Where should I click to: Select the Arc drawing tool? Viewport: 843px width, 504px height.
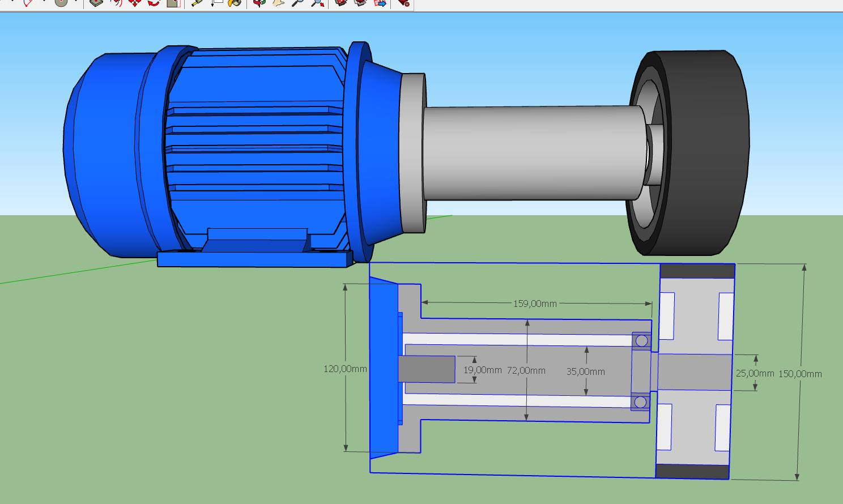coord(28,2)
